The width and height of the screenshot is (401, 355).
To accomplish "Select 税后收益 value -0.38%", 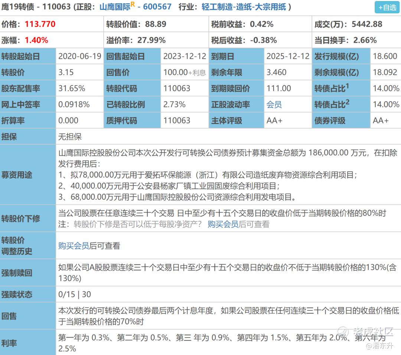I will pos(263,40).
